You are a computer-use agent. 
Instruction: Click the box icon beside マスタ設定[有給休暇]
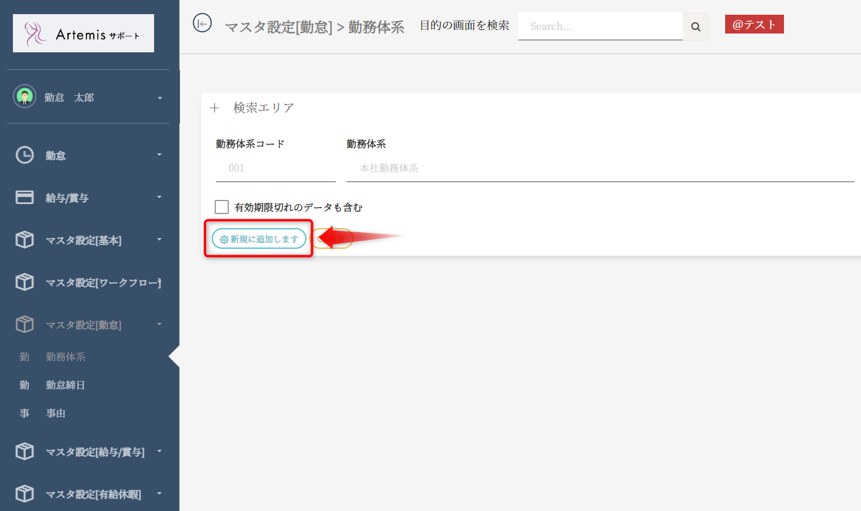point(25,494)
